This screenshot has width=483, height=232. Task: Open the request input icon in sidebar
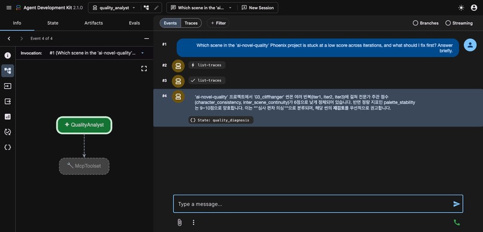[8, 86]
